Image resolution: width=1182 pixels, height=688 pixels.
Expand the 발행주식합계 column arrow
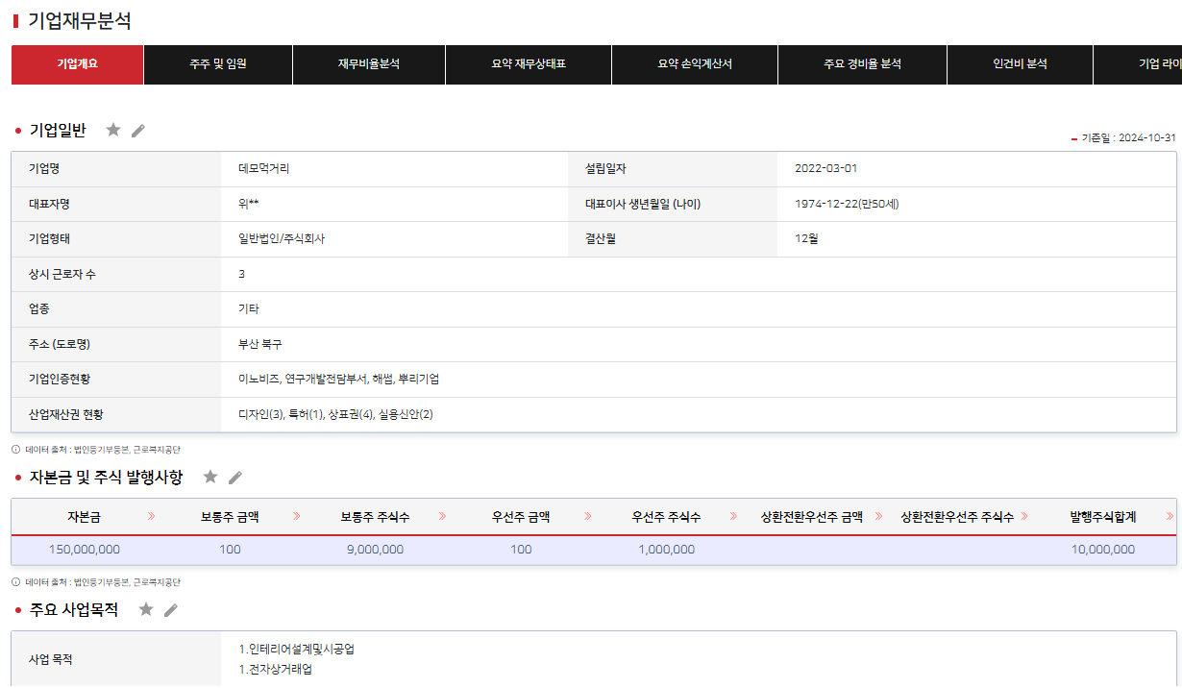point(1169,516)
